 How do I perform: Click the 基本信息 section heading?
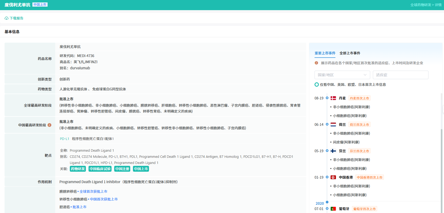pyautogui.click(x=12, y=32)
